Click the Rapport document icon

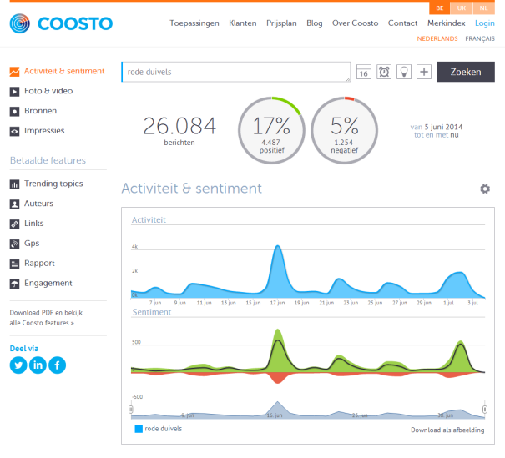pos(14,264)
